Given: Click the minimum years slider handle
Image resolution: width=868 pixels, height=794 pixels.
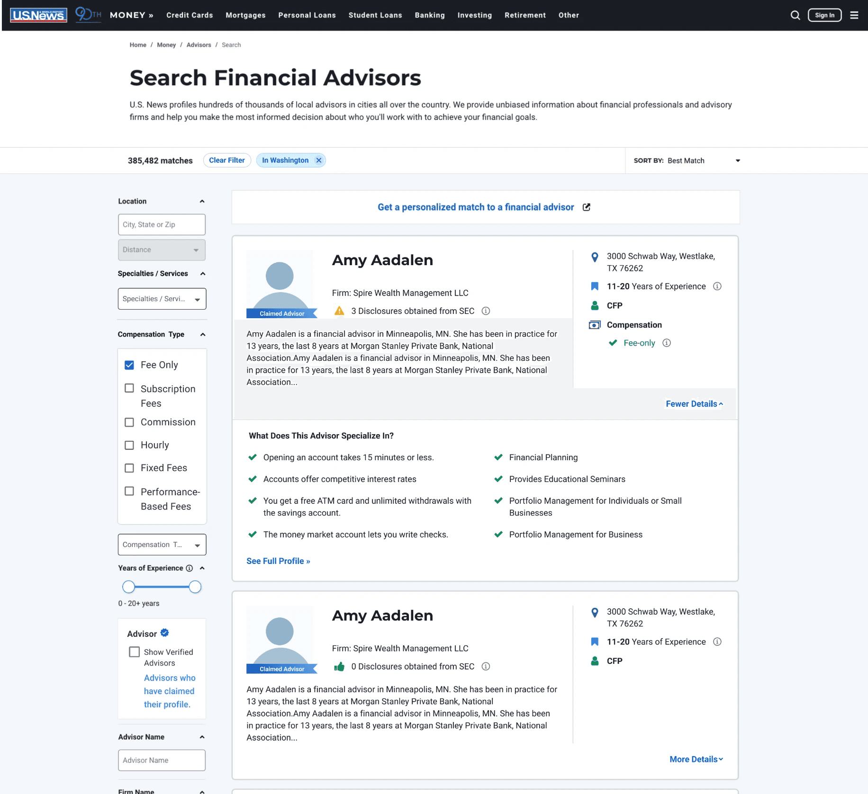Looking at the screenshot, I should pos(128,587).
